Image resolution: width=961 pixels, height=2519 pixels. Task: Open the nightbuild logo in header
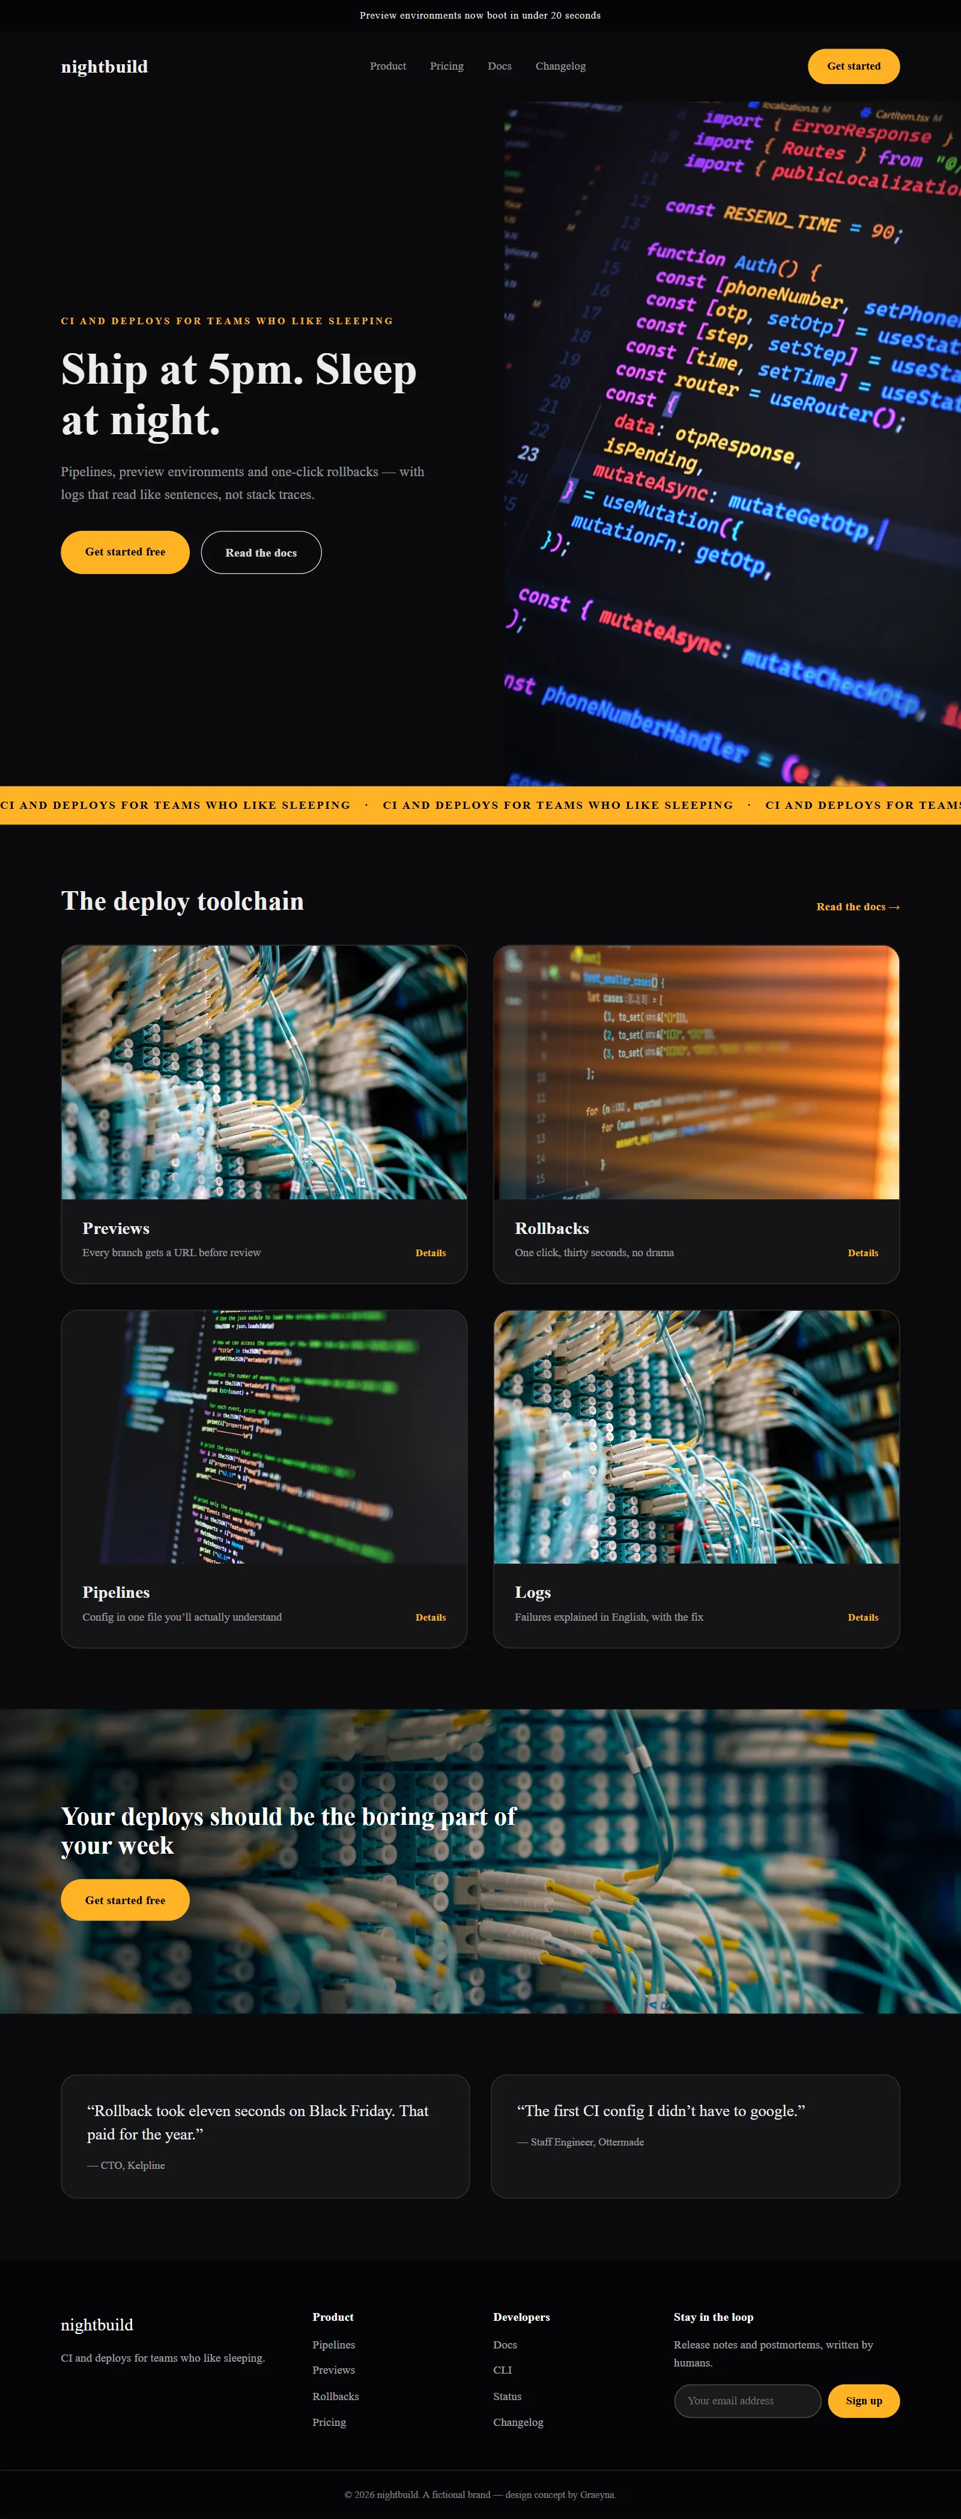(x=104, y=67)
